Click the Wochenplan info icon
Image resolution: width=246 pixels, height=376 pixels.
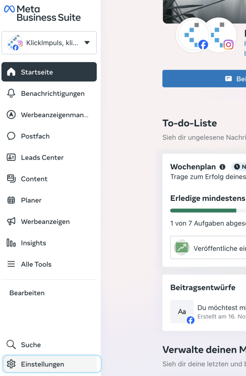(x=222, y=167)
